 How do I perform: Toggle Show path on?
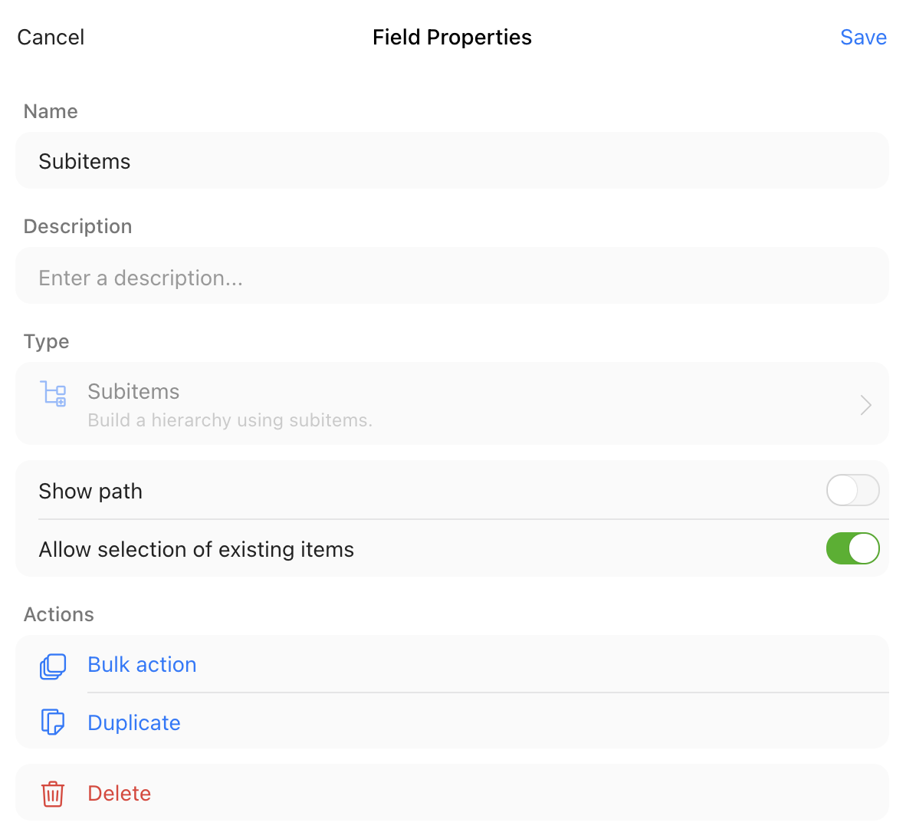[x=853, y=491]
